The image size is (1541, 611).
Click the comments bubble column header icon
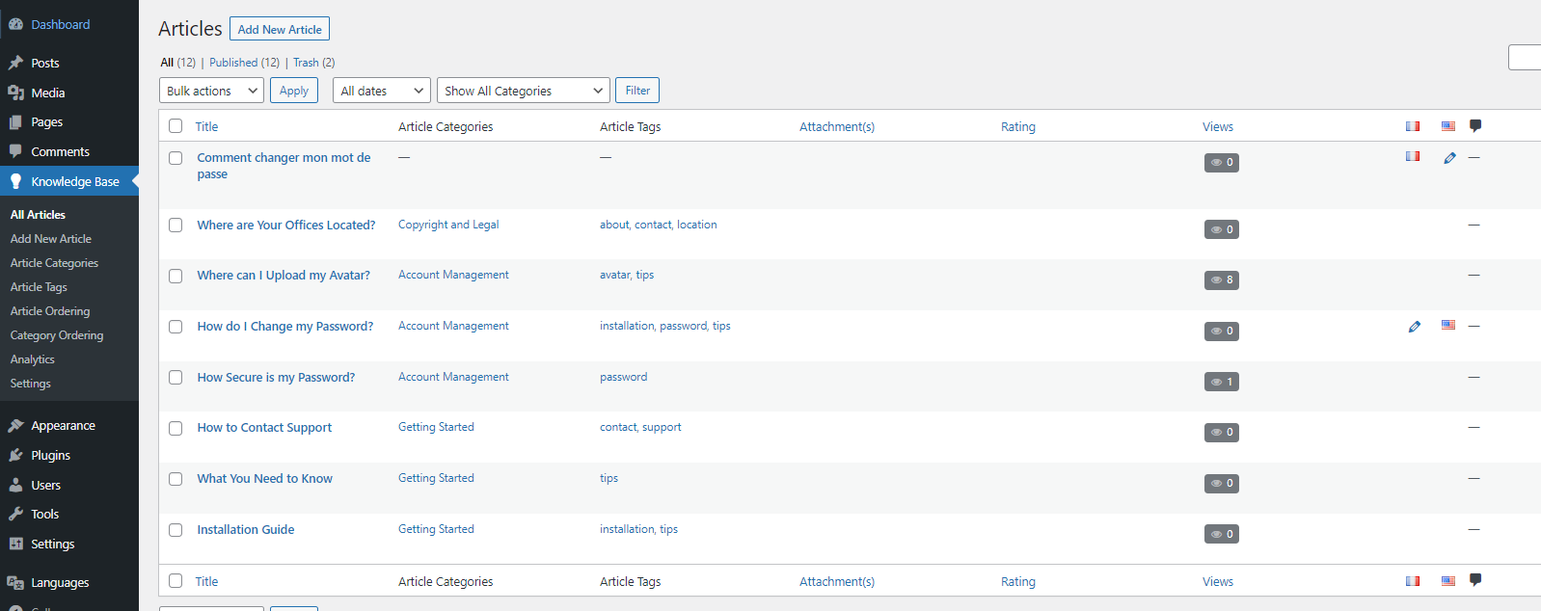[x=1475, y=126]
